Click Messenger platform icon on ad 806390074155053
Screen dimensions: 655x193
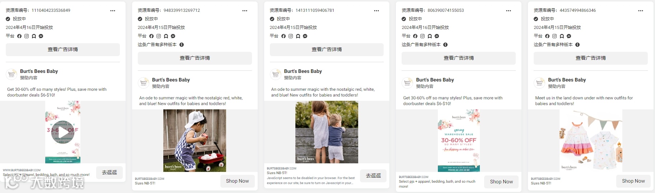pos(437,36)
